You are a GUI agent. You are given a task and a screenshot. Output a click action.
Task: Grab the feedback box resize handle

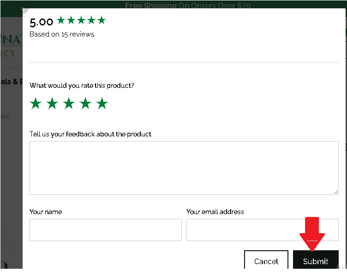click(336, 192)
